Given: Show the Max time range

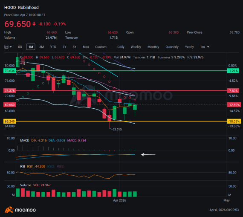Looking at the screenshot, I should pos(86,47).
